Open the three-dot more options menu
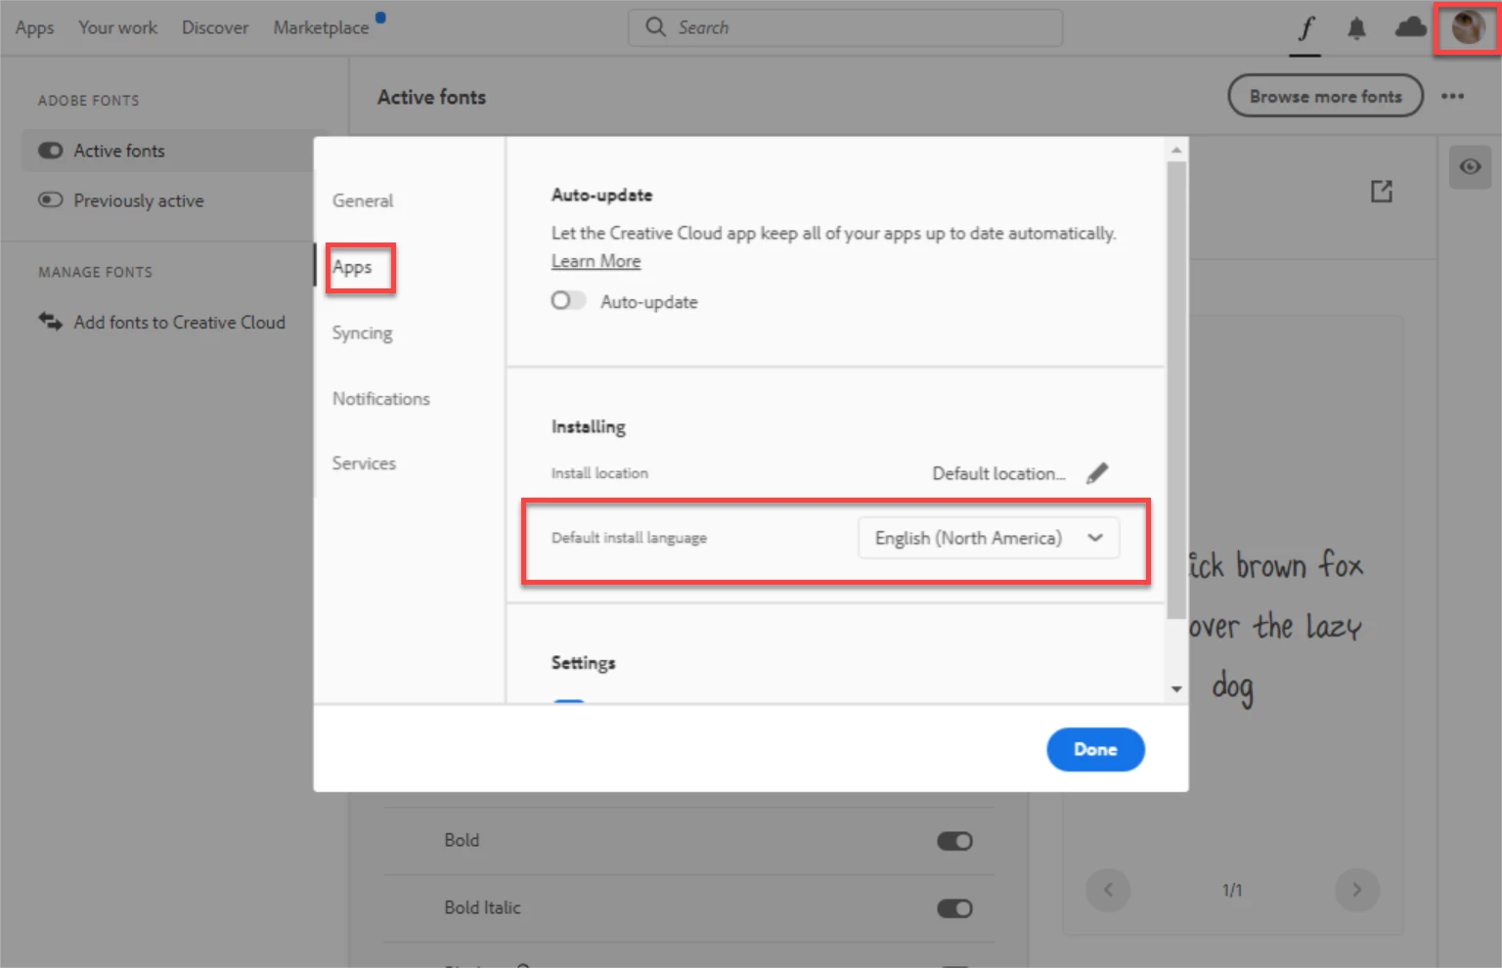The image size is (1502, 968). point(1452,96)
